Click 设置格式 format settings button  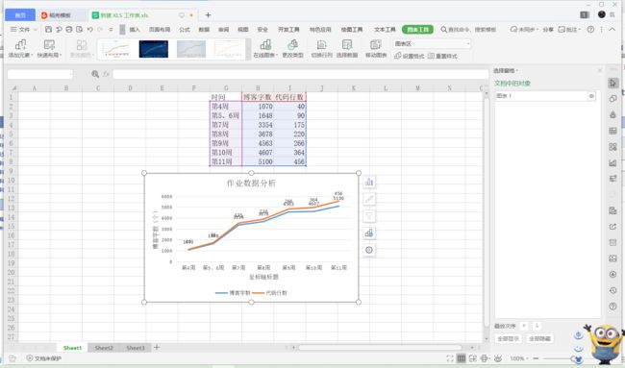(409, 56)
